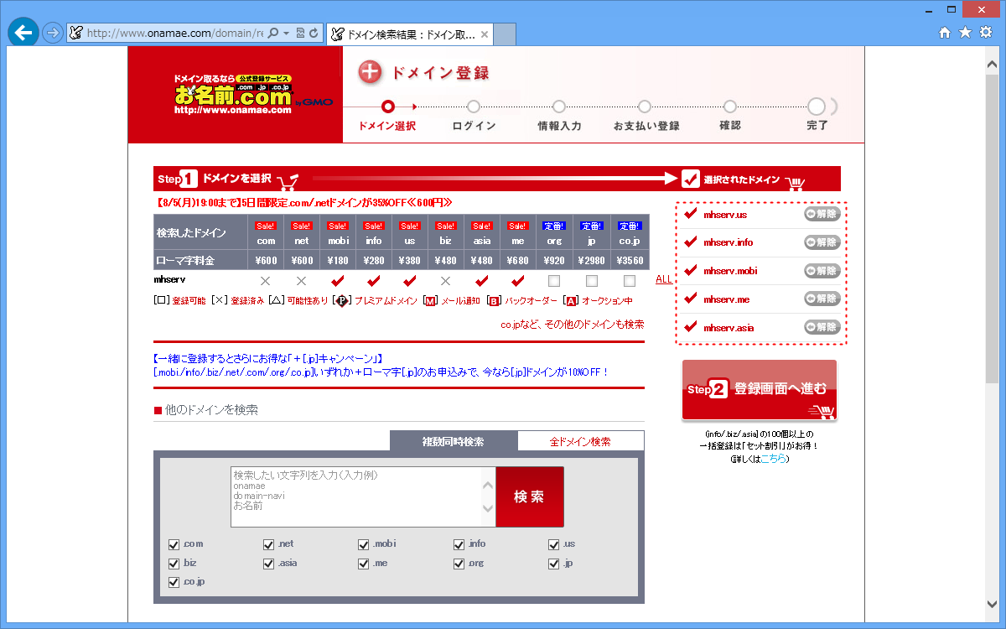Open the address bar search dropdown arrow
The width and height of the screenshot is (1006, 629).
point(286,34)
